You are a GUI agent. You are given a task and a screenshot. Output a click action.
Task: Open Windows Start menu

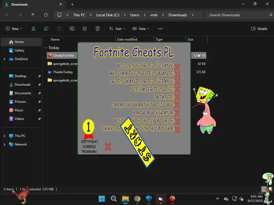[x=102, y=199]
